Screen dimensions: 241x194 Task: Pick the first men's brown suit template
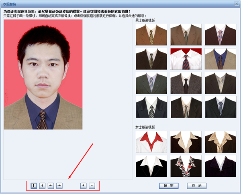click(151, 35)
